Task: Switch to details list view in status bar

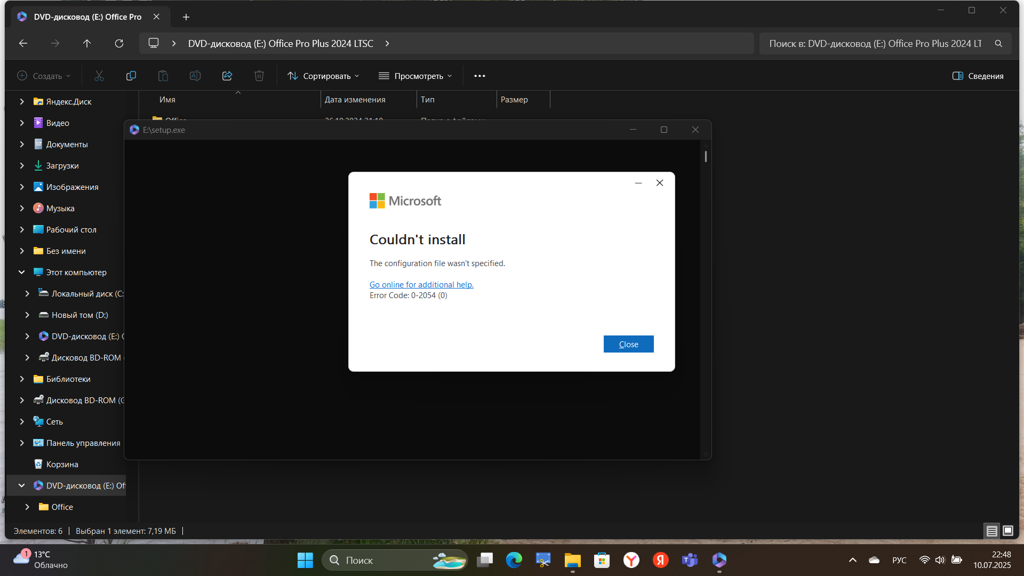Action: 991,531
